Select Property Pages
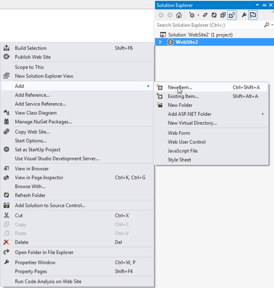274x288 pixels. tap(77, 272)
